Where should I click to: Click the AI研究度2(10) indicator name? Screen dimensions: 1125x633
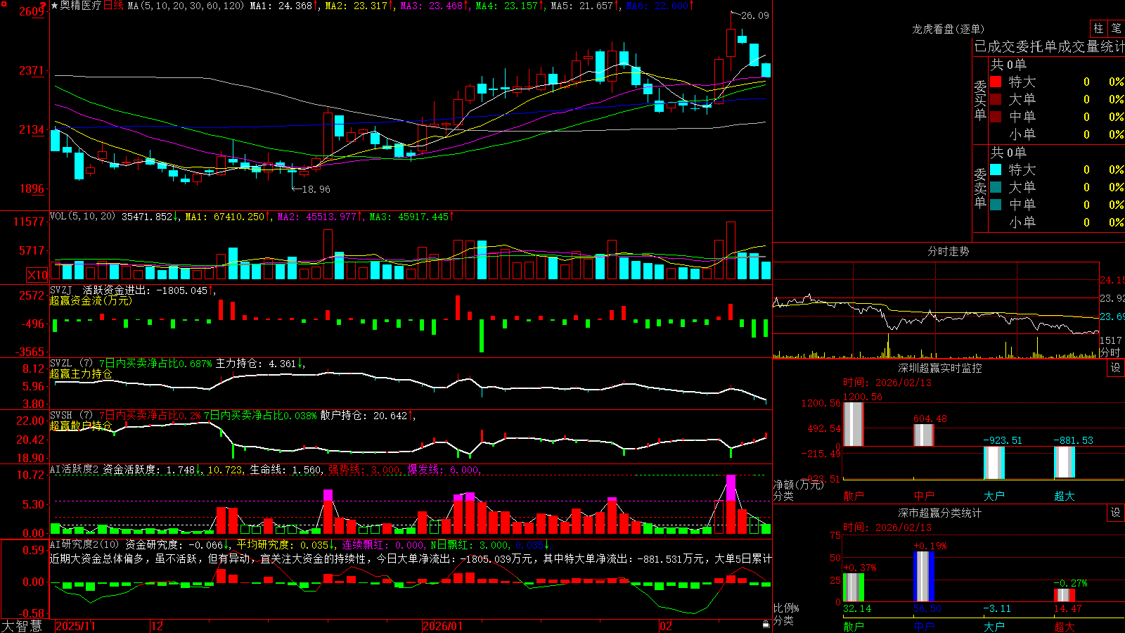(85, 544)
